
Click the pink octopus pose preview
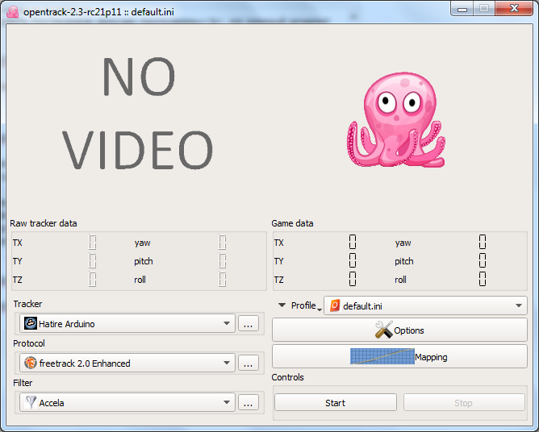pos(395,120)
